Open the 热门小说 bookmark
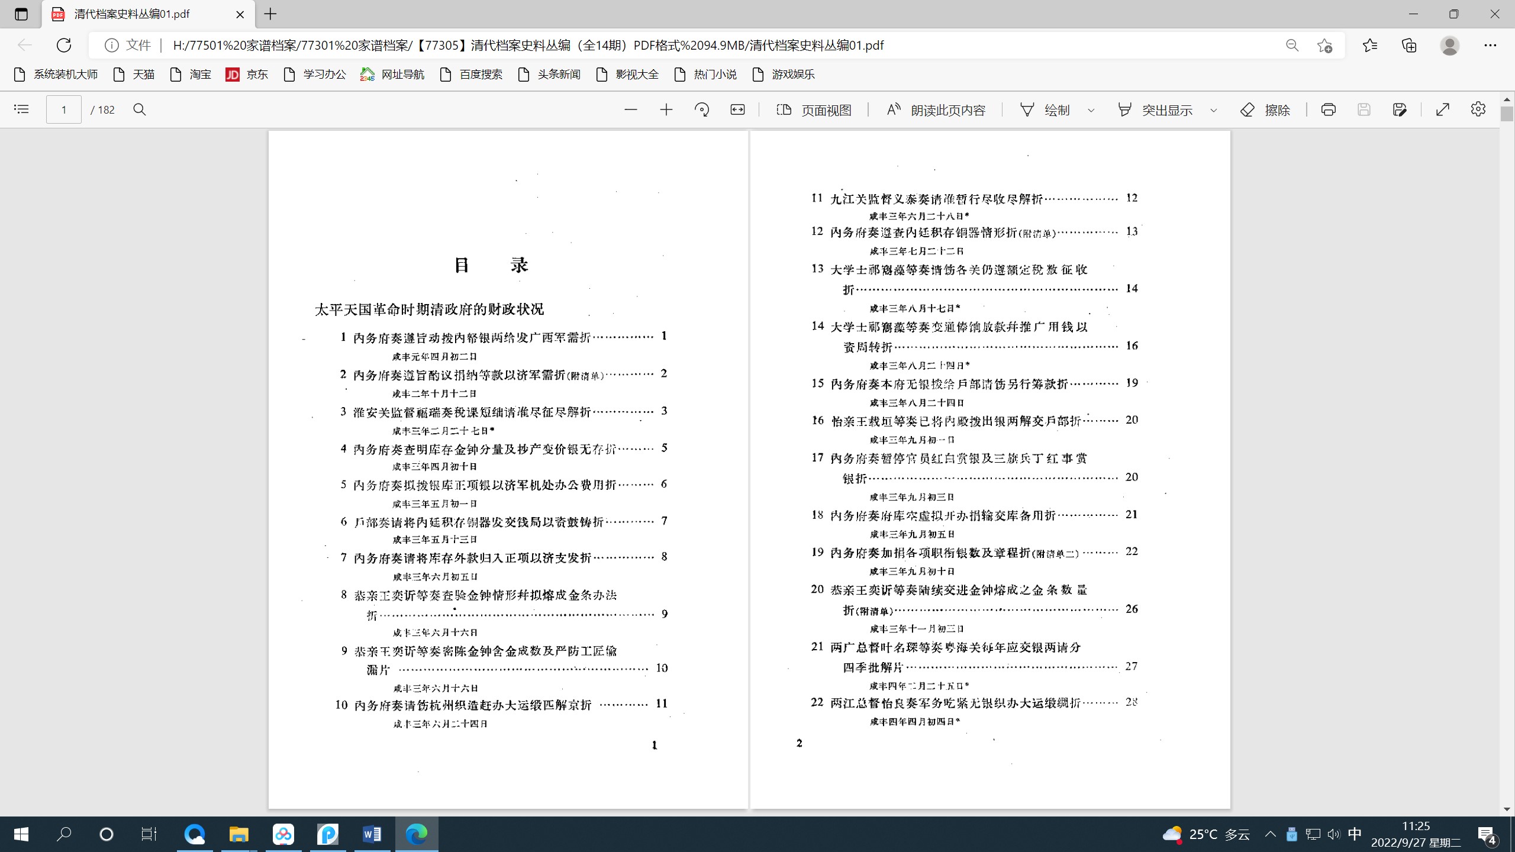This screenshot has height=852, width=1515. pyautogui.click(x=705, y=74)
